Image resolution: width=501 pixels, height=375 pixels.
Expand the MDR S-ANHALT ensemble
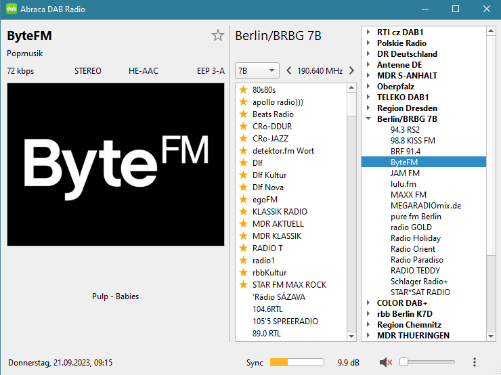click(x=368, y=76)
